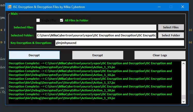The image size is (193, 112).
Task: Enable the Single Files checkbox
Action: [x=38, y=20]
